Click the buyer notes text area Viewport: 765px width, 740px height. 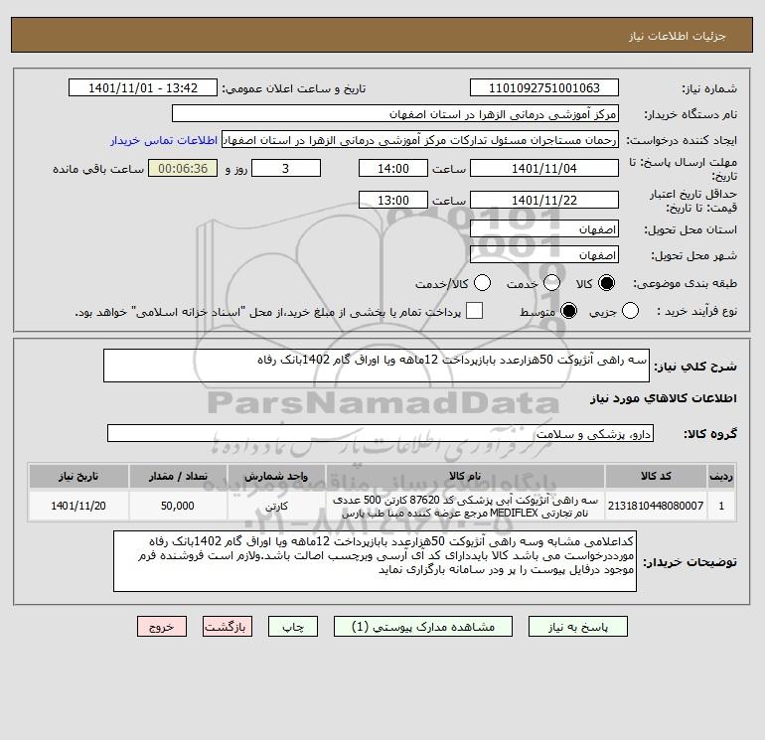point(375,561)
